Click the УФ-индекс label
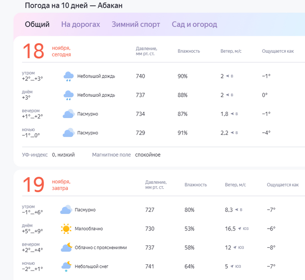 (35, 155)
